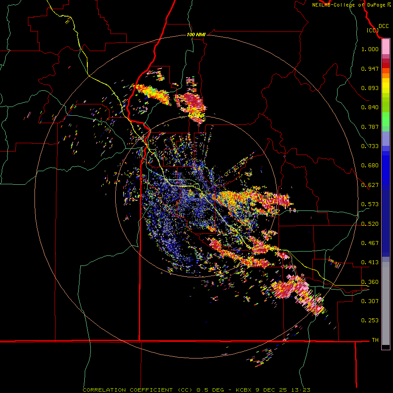Click the 0.840 scale value
393x393 pixels.
pos(370,107)
